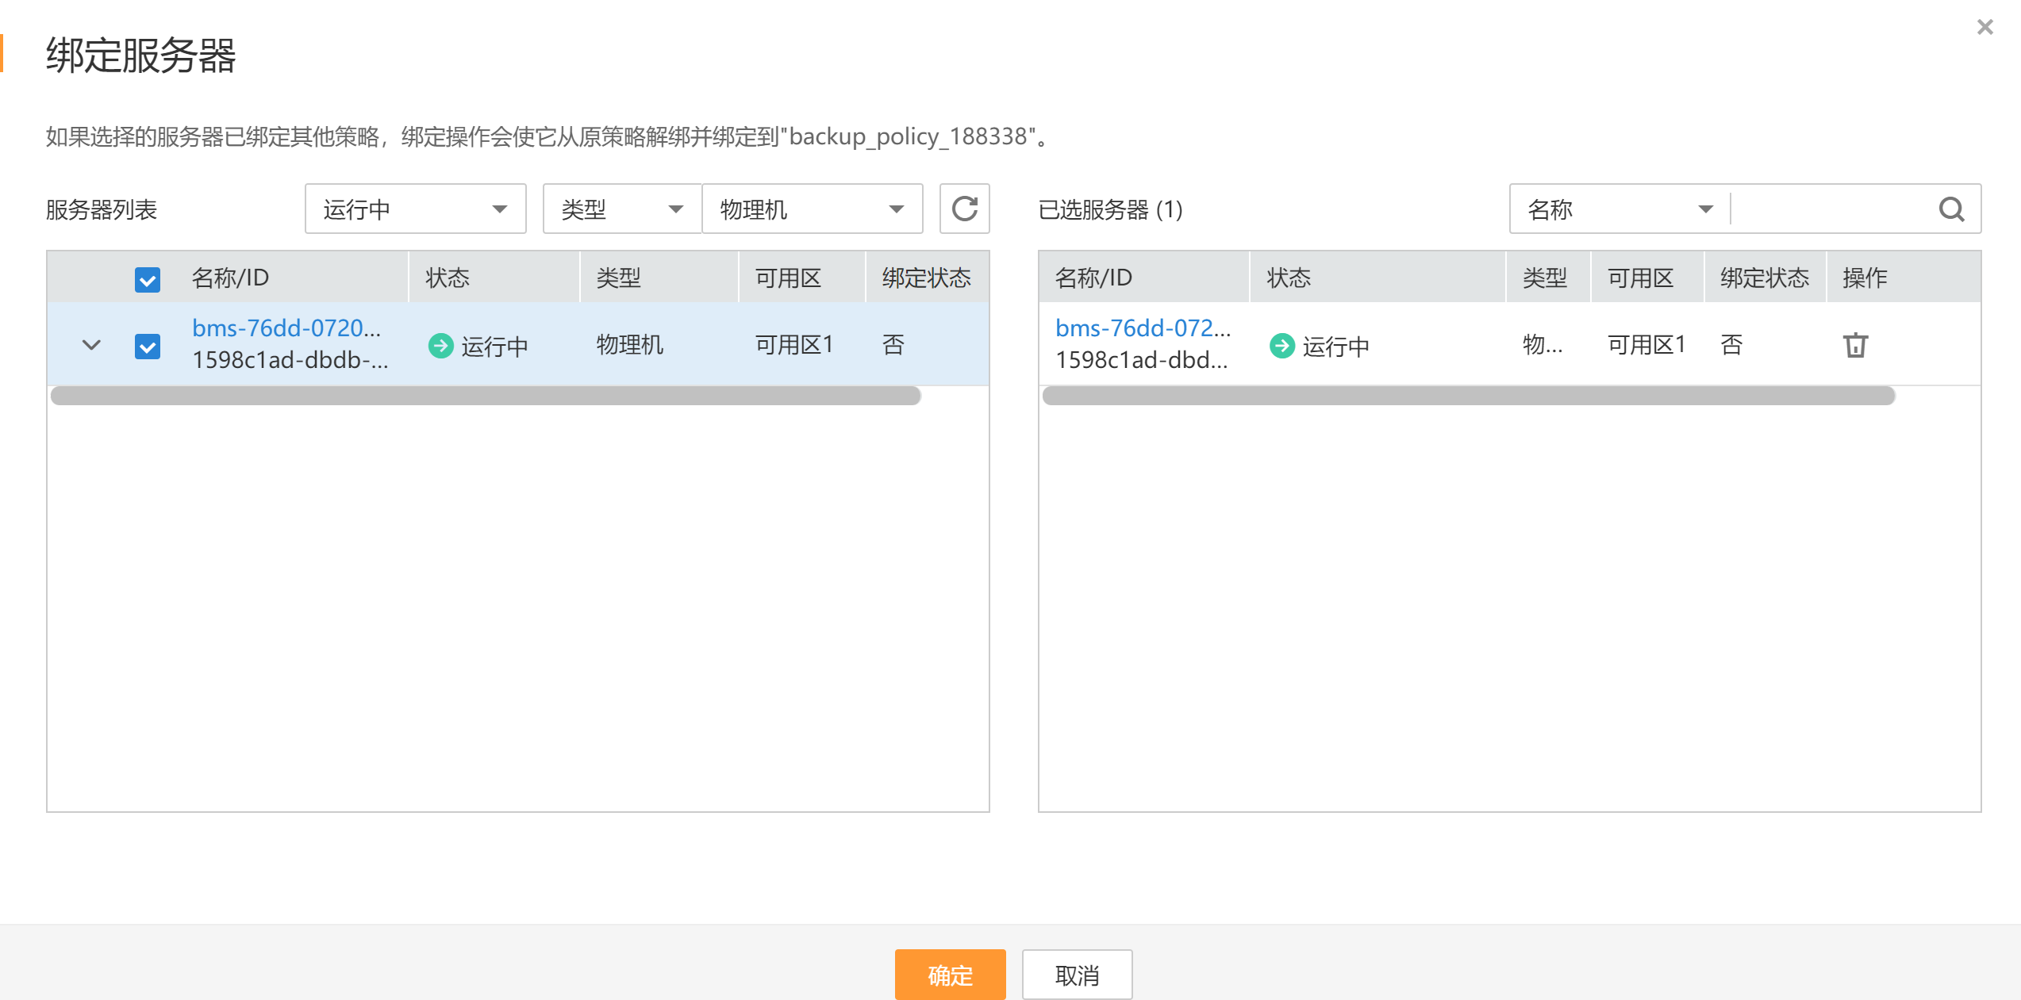Image resolution: width=2021 pixels, height=1000 pixels.
Task: Toggle the select-all header checkbox
Action: 148,279
